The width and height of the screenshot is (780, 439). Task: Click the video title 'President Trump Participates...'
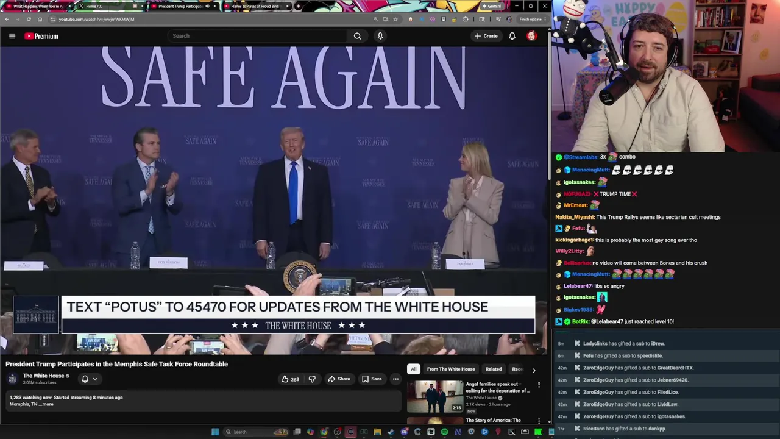point(117,364)
